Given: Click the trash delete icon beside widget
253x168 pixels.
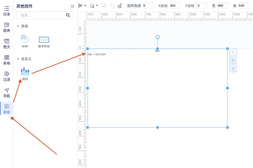Looking at the screenshot, I should [233, 69].
